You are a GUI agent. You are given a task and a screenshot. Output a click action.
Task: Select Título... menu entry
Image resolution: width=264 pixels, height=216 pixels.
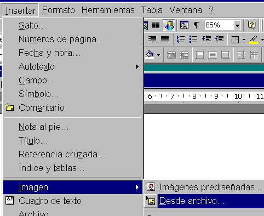tap(73, 140)
